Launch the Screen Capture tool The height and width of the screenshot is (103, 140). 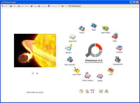tap(88, 75)
